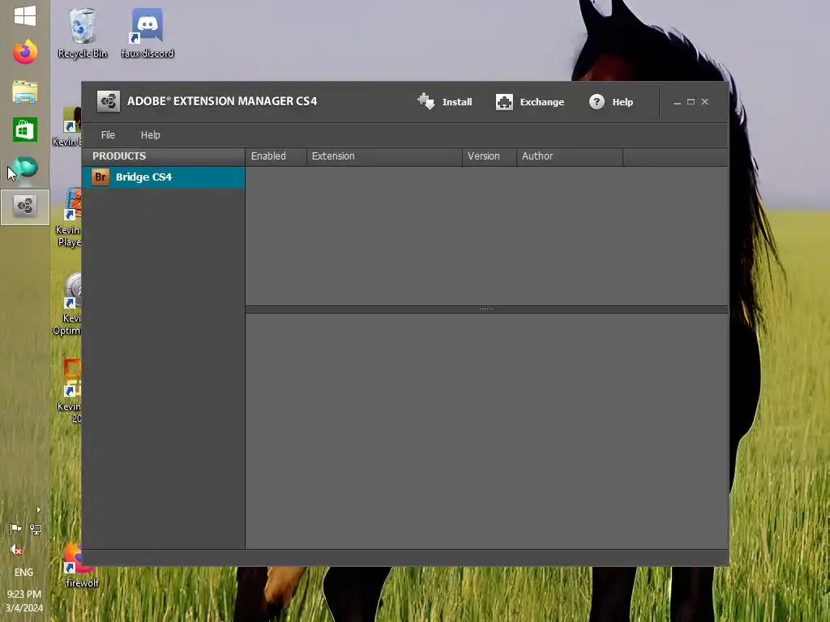Viewport: 830px width, 622px height.
Task: Open the Microsoft Store taskbar icon
Action: pos(25,130)
